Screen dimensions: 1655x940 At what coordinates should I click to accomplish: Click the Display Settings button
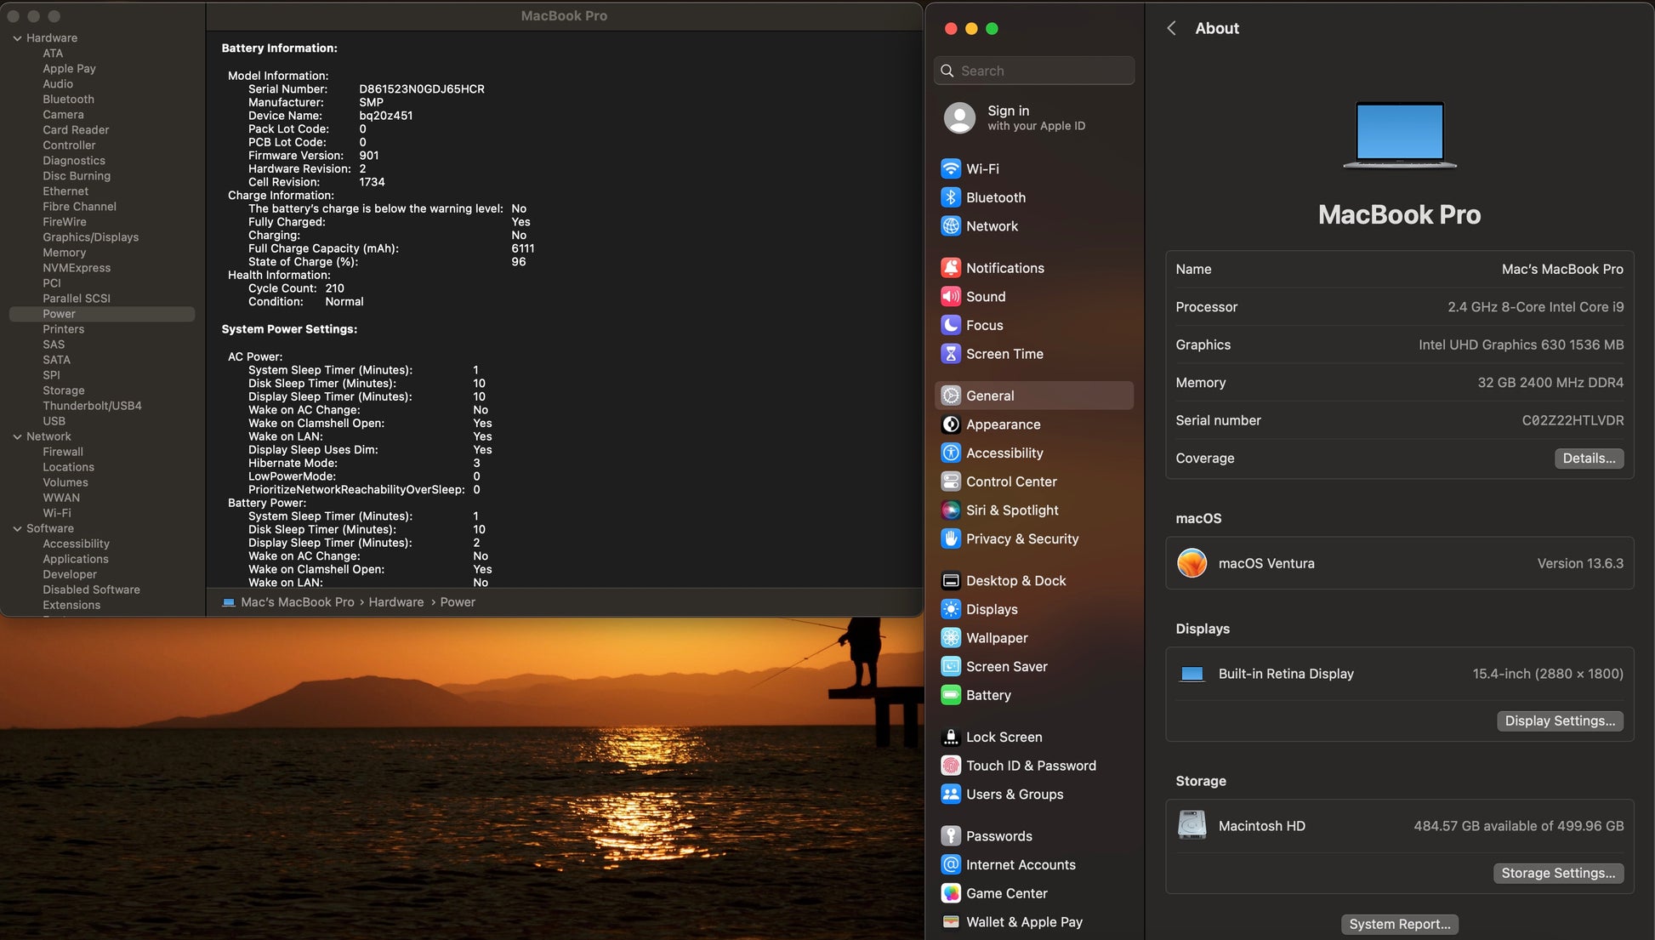click(1559, 721)
